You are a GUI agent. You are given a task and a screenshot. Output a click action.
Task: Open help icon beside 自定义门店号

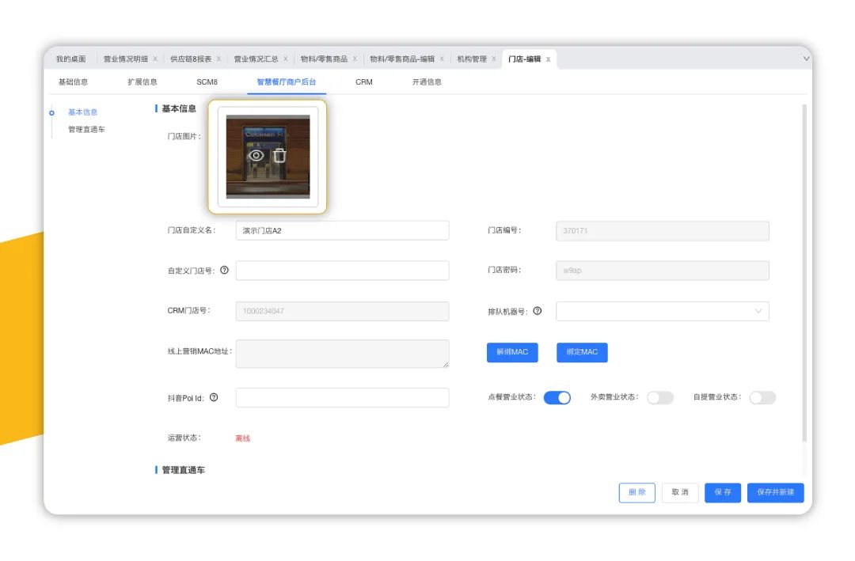point(224,270)
